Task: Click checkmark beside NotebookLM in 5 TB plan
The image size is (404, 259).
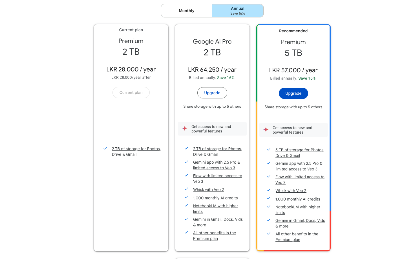Action: (269, 206)
